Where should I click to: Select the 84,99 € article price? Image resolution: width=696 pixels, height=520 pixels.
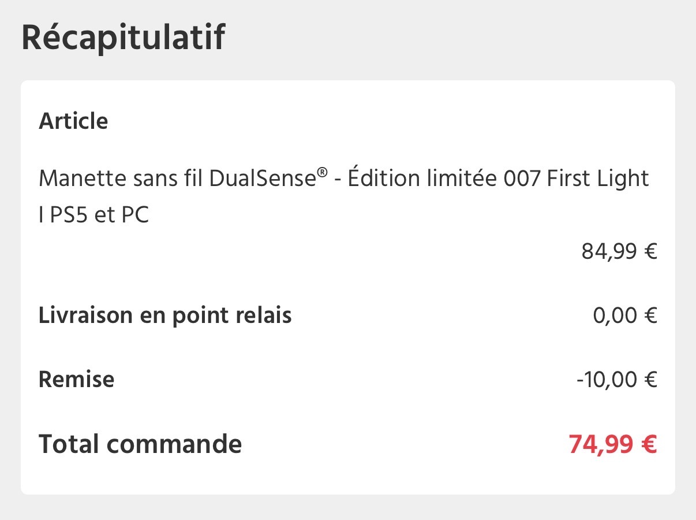[619, 251]
